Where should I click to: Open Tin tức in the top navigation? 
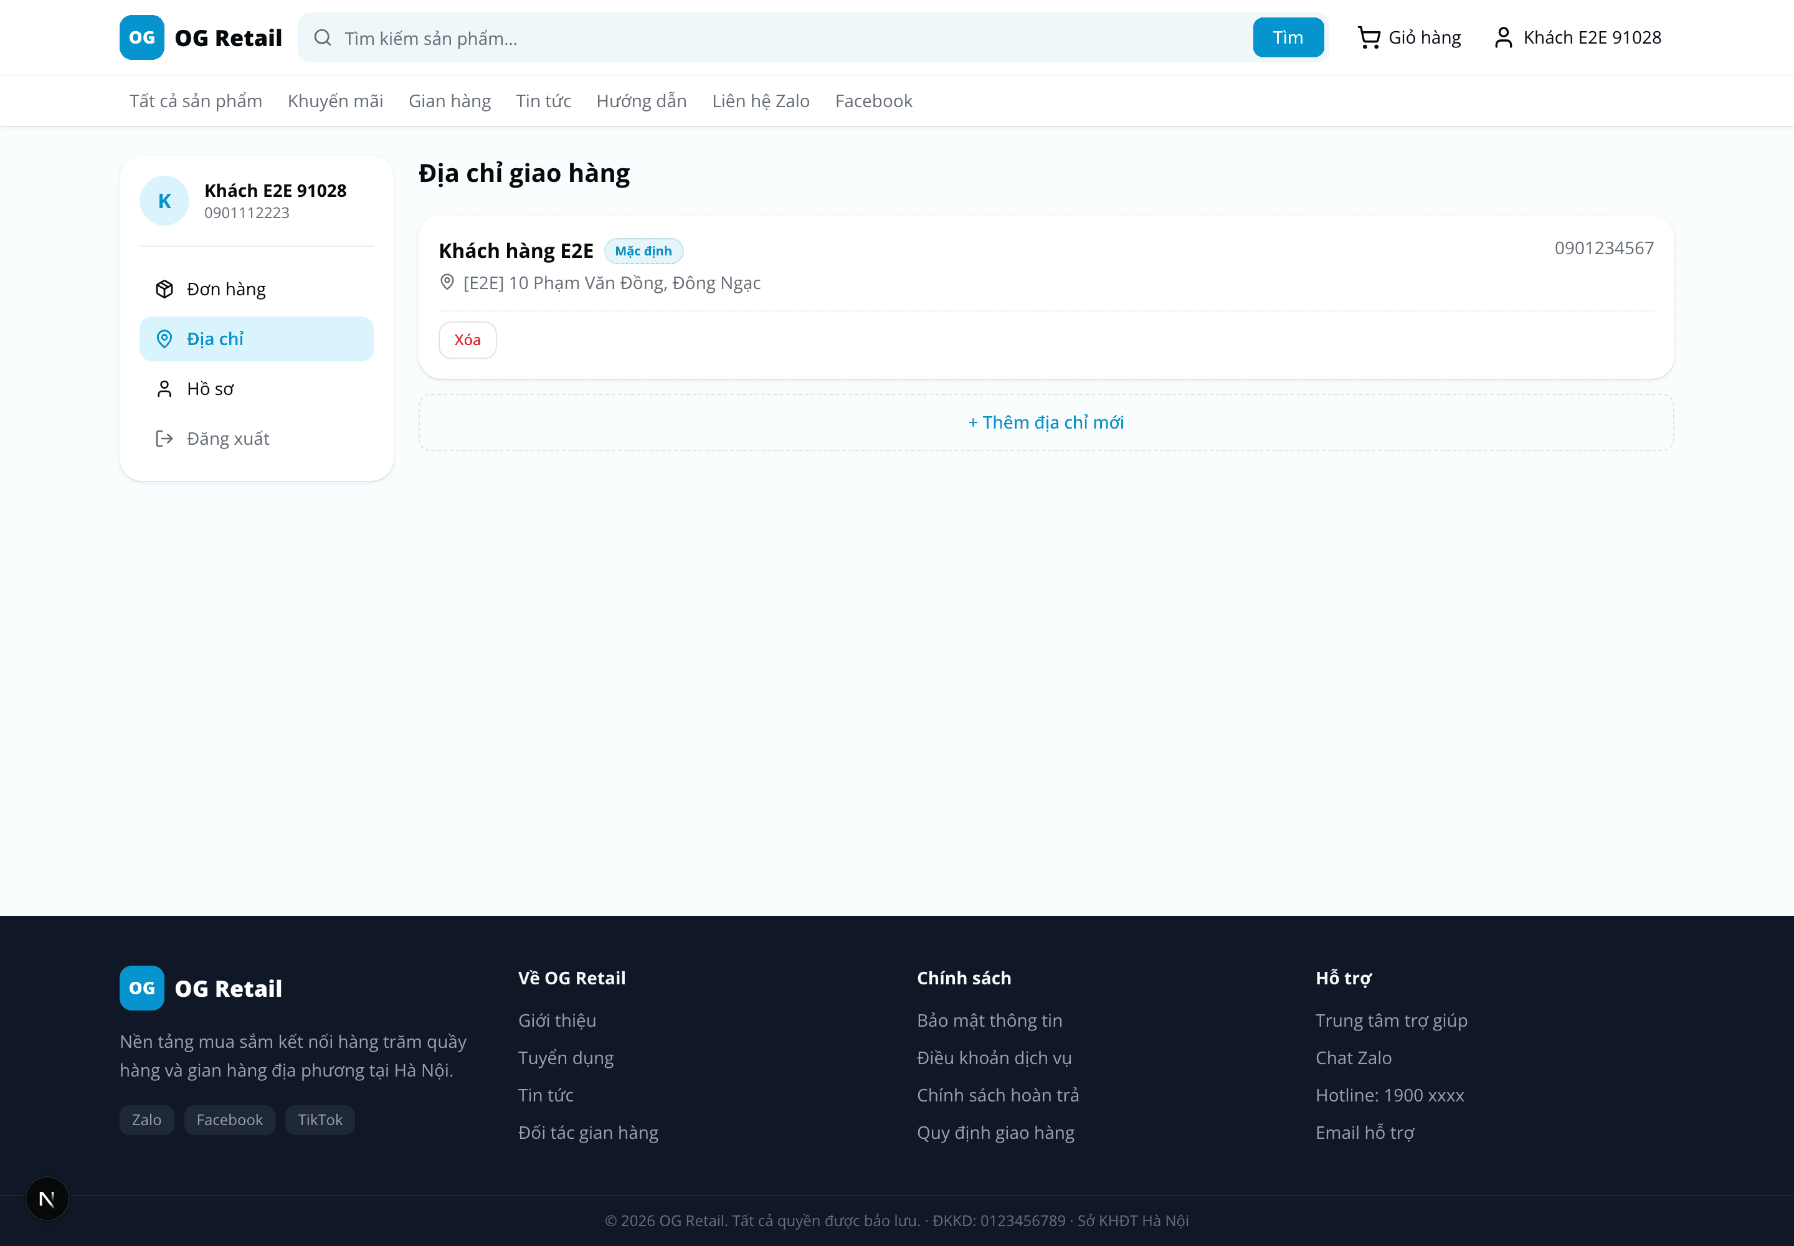click(543, 101)
